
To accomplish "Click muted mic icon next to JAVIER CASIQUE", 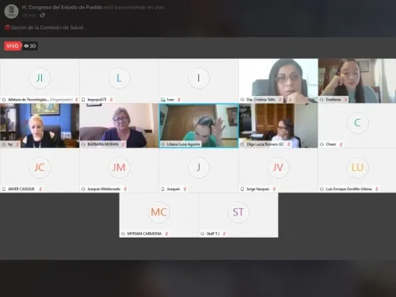I will pos(40,189).
